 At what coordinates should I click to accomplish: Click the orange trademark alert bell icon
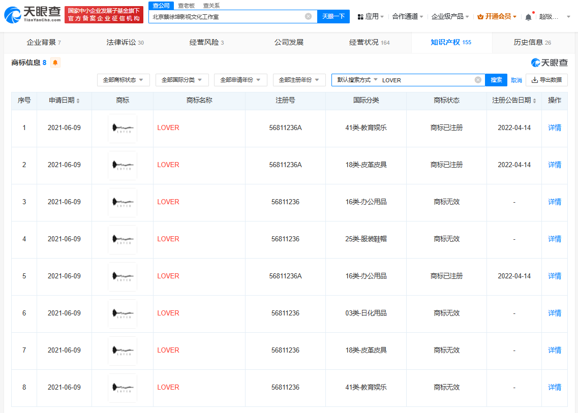(x=55, y=62)
